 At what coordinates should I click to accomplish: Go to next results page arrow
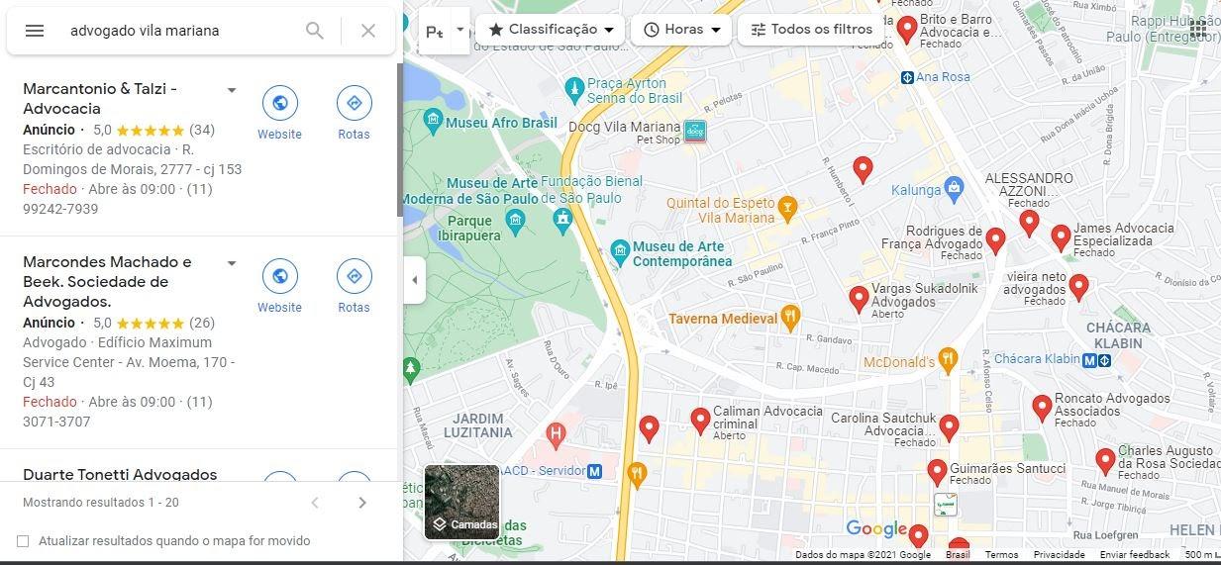pyautogui.click(x=362, y=503)
